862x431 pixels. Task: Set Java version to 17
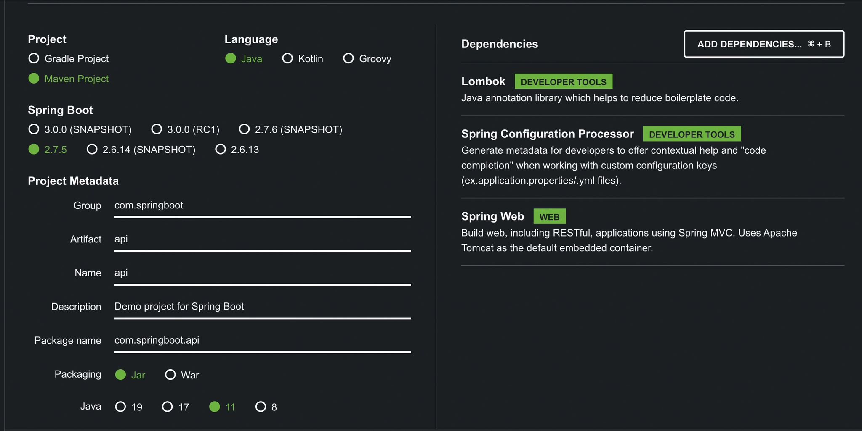click(168, 407)
